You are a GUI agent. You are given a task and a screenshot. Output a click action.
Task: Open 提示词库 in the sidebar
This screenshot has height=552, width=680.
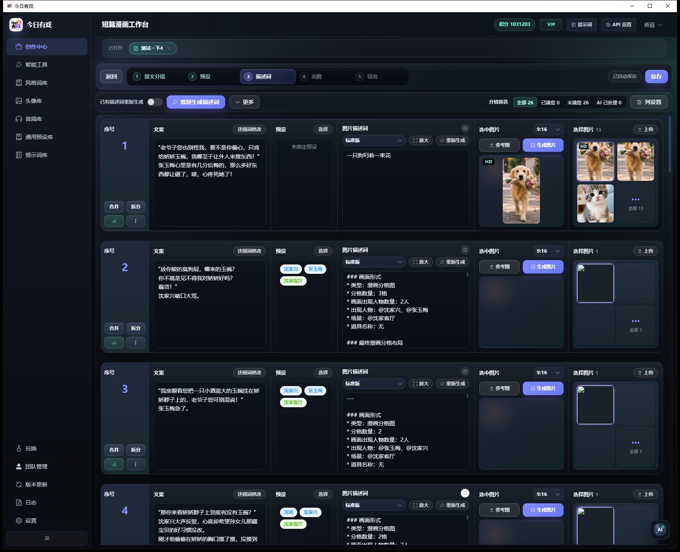(47, 155)
